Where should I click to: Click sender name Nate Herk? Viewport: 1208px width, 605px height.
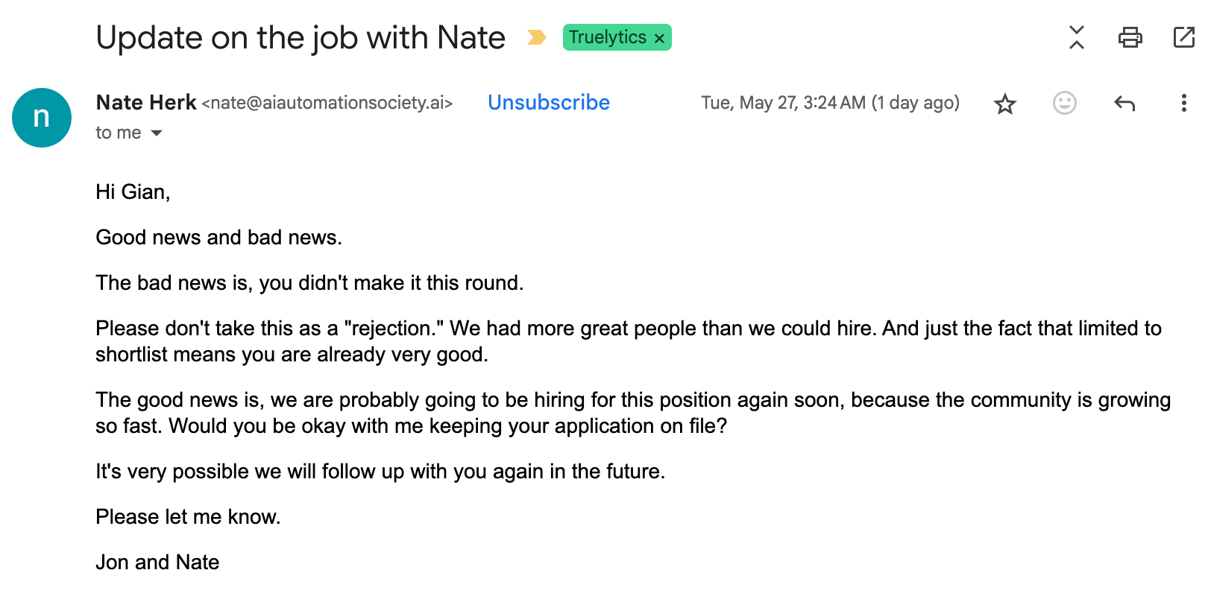[x=146, y=103]
